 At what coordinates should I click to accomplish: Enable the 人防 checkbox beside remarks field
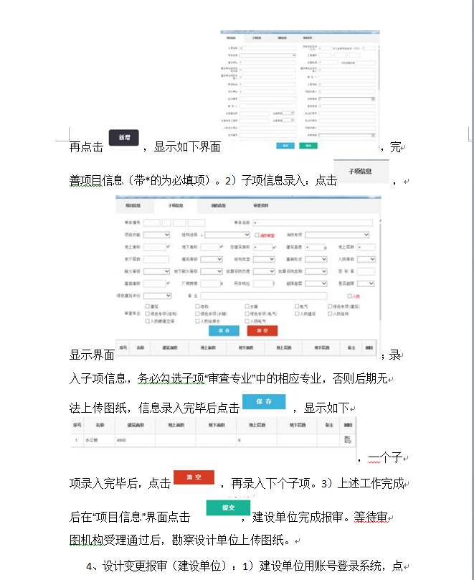point(349,296)
